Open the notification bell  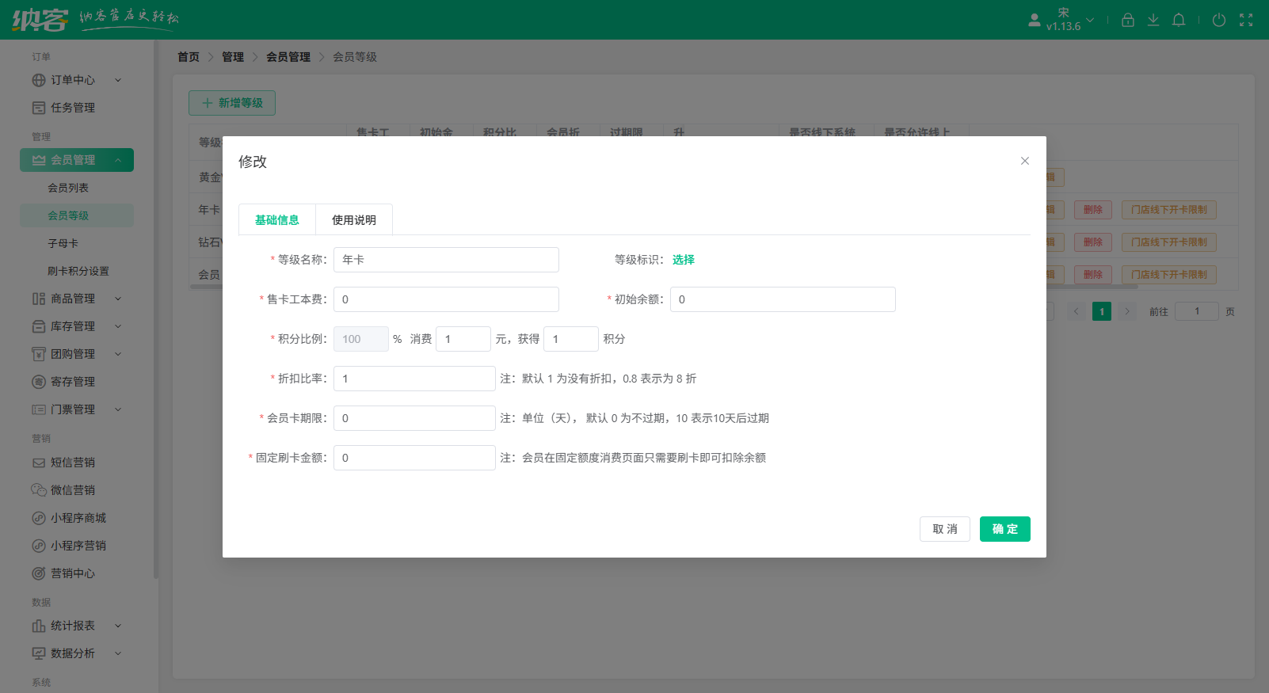click(1179, 20)
